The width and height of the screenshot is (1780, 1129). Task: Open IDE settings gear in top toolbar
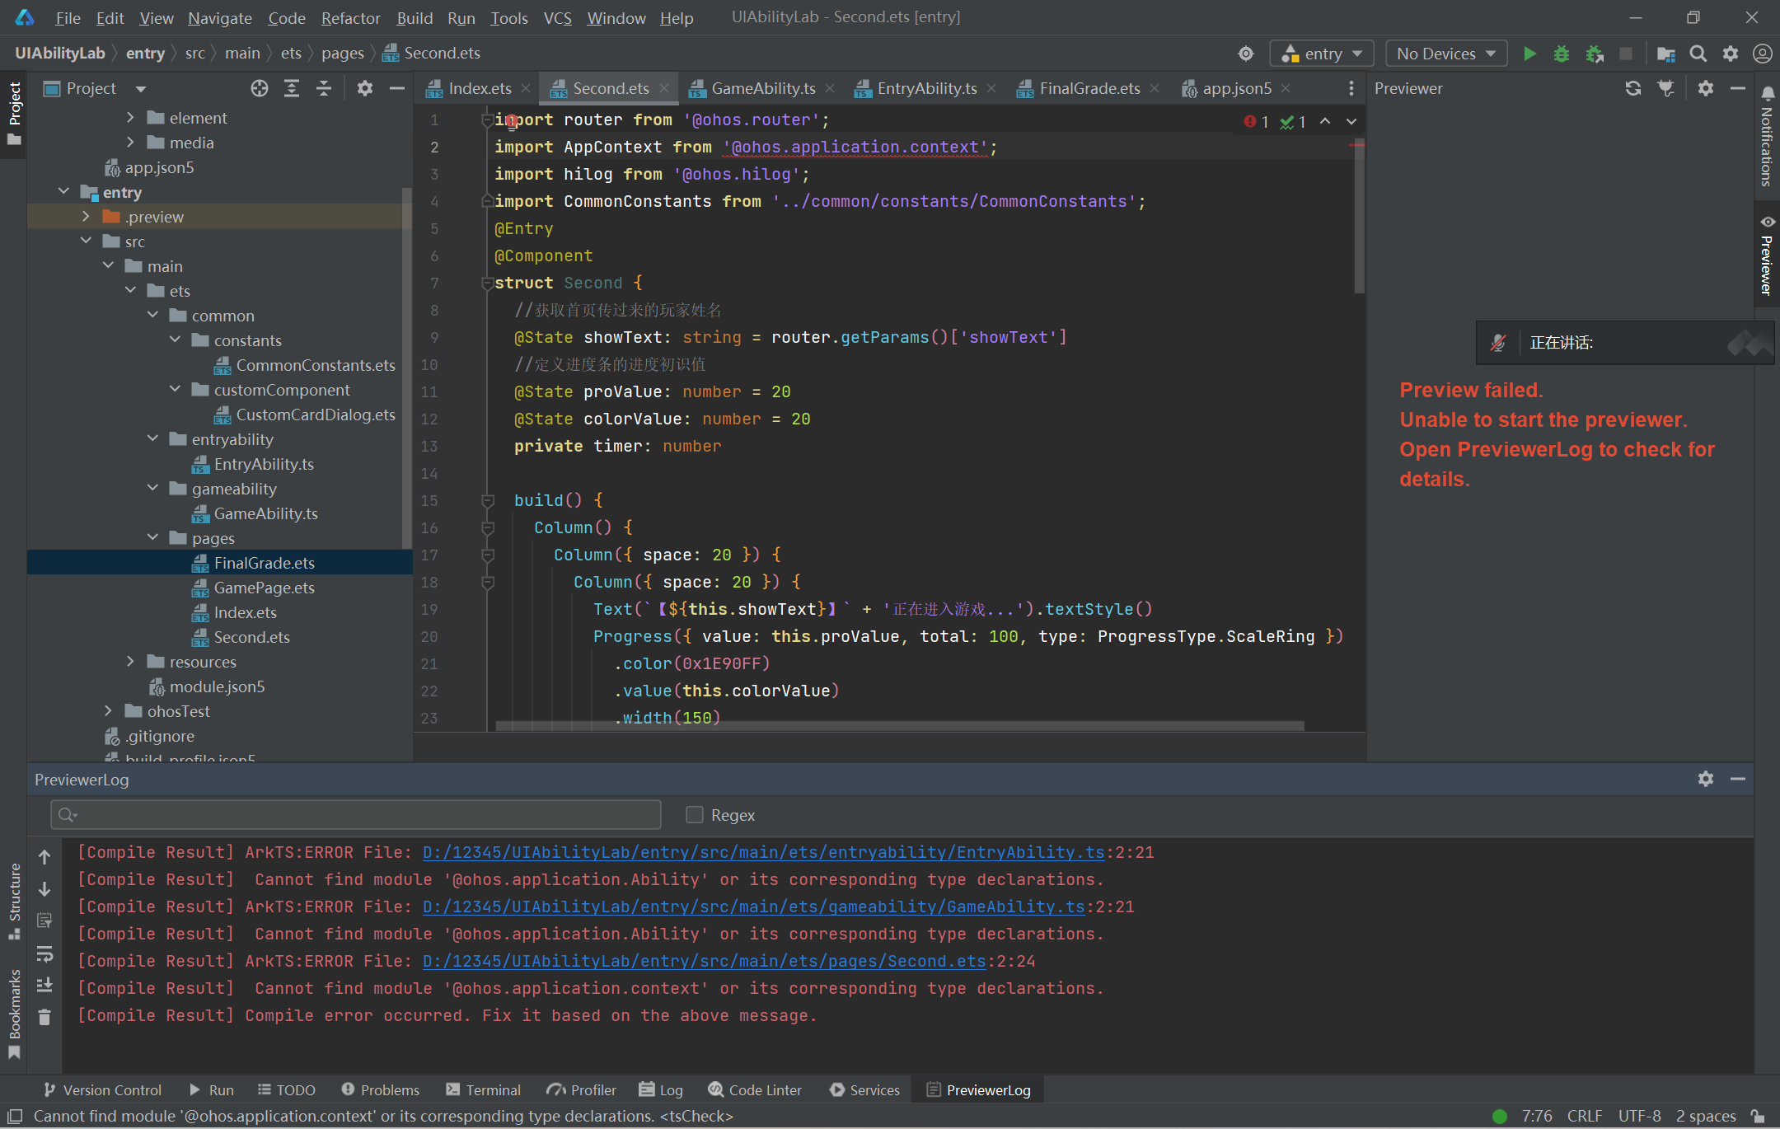pyautogui.click(x=1730, y=54)
